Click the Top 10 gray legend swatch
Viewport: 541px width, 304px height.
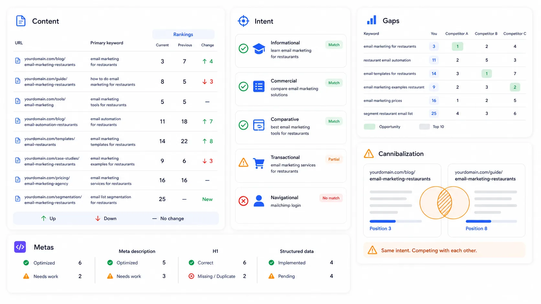[424, 127]
